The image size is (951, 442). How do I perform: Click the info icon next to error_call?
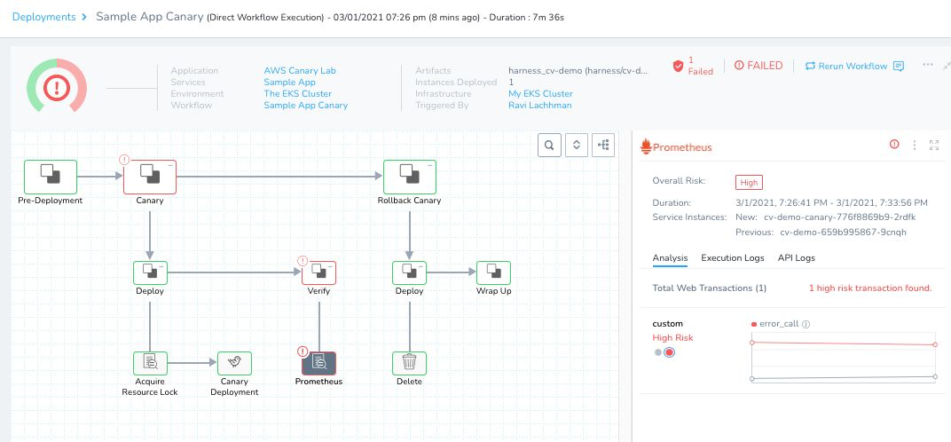pyautogui.click(x=806, y=324)
